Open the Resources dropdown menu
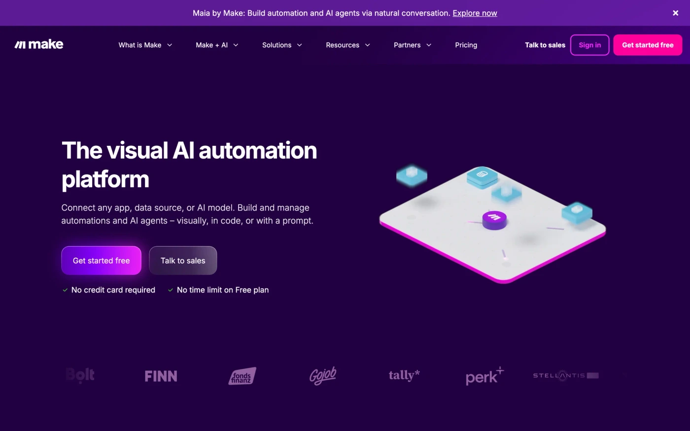The image size is (690, 431). pos(348,45)
